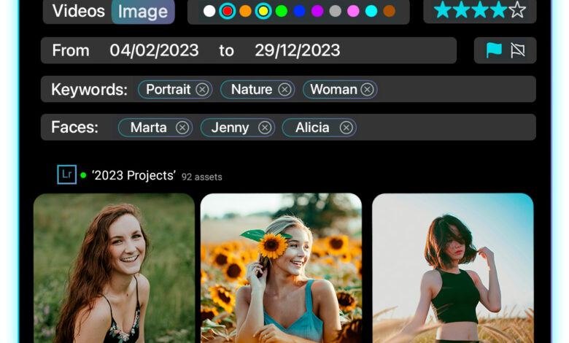Open the red-haired woman portrait thumbnail
569x343 pixels.
coord(114,269)
